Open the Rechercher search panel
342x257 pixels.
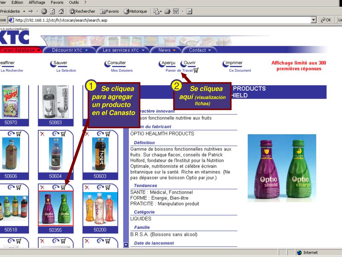(x=82, y=11)
